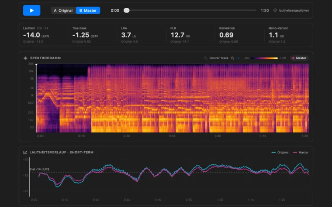Start playback with the blue play button
The height and width of the screenshot is (207, 332).
coord(31,10)
